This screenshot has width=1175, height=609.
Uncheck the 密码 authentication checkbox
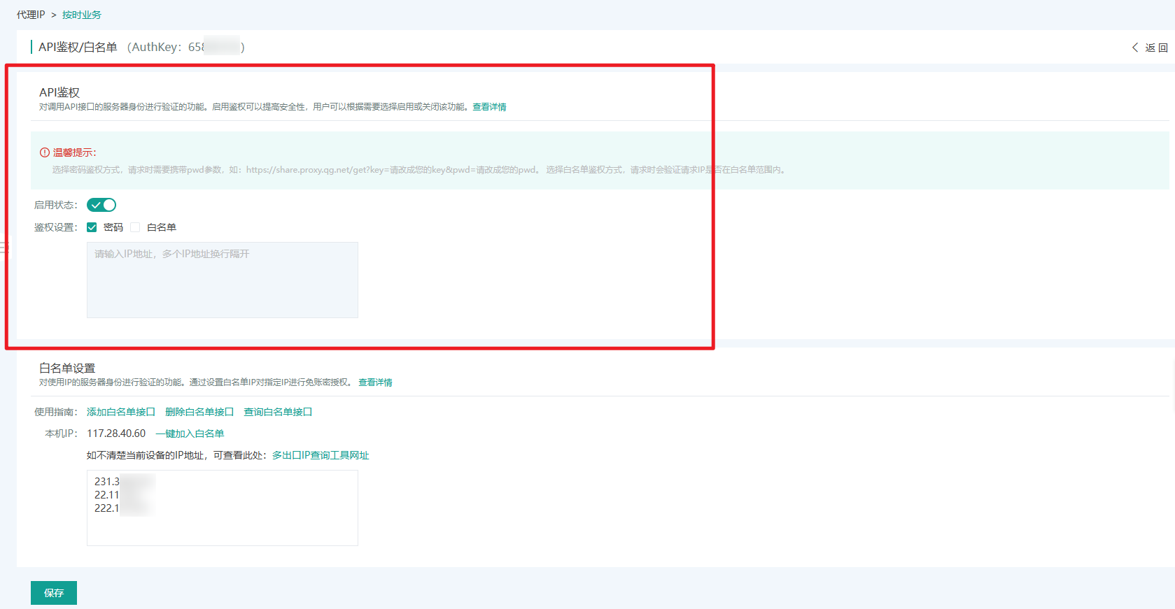coord(92,227)
